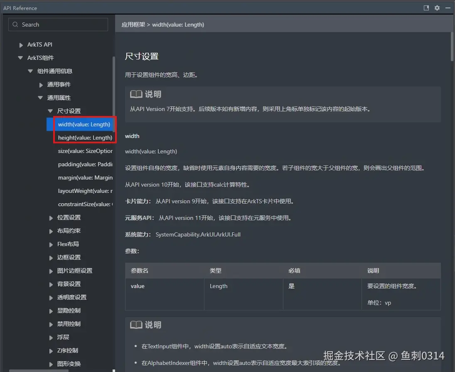Open layoutWeight(value entry

pos(85,191)
